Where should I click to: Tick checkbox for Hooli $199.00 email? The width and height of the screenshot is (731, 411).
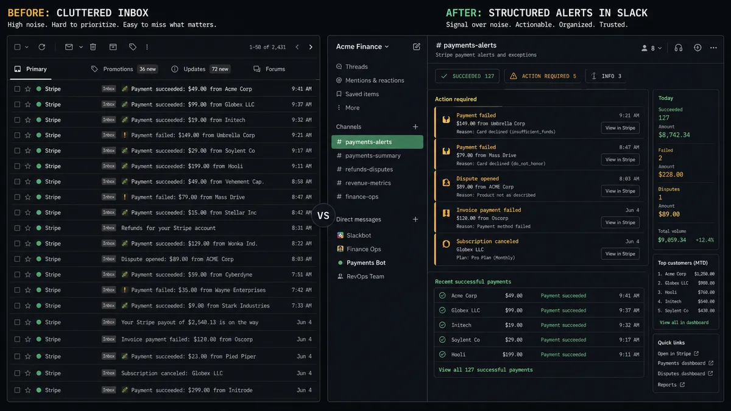(x=17, y=166)
